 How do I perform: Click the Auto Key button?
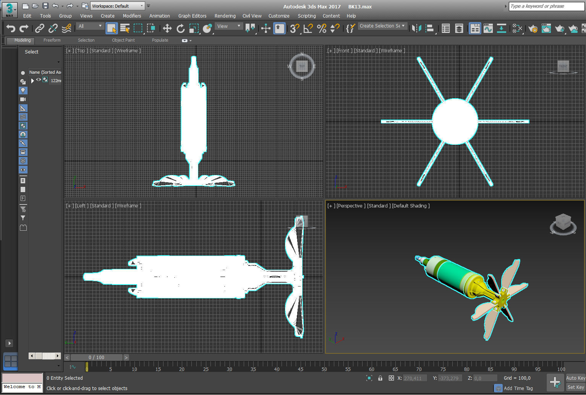pos(575,378)
